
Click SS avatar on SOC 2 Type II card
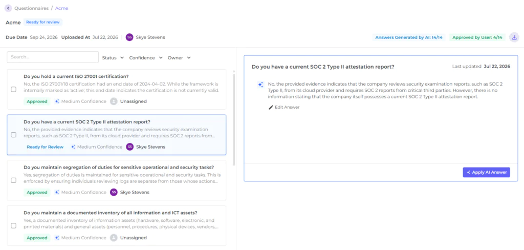[129, 147]
